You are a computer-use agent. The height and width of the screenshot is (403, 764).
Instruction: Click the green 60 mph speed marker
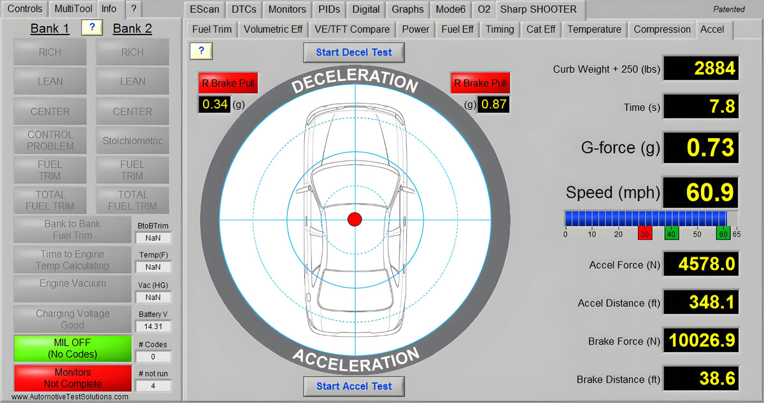[x=723, y=234]
